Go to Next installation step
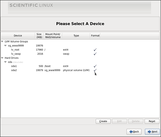 (x=152, y=132)
